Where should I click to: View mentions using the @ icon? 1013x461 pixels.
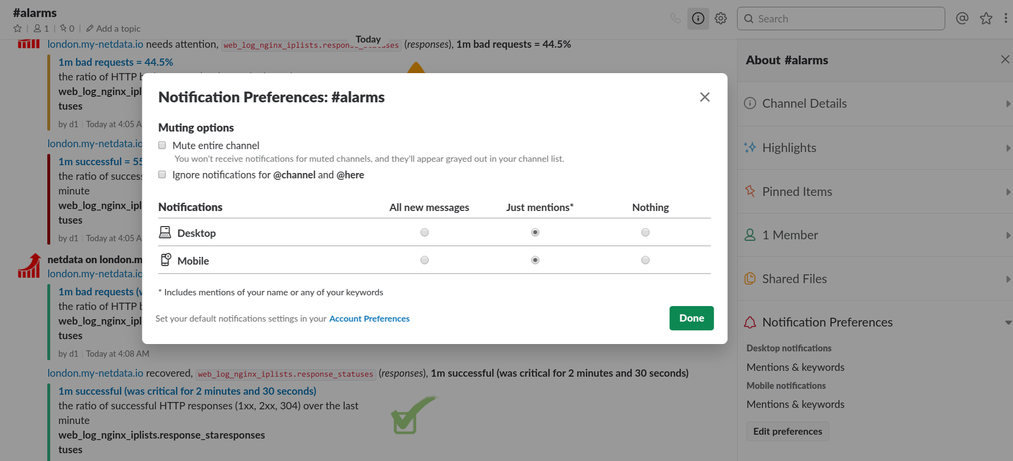click(962, 18)
